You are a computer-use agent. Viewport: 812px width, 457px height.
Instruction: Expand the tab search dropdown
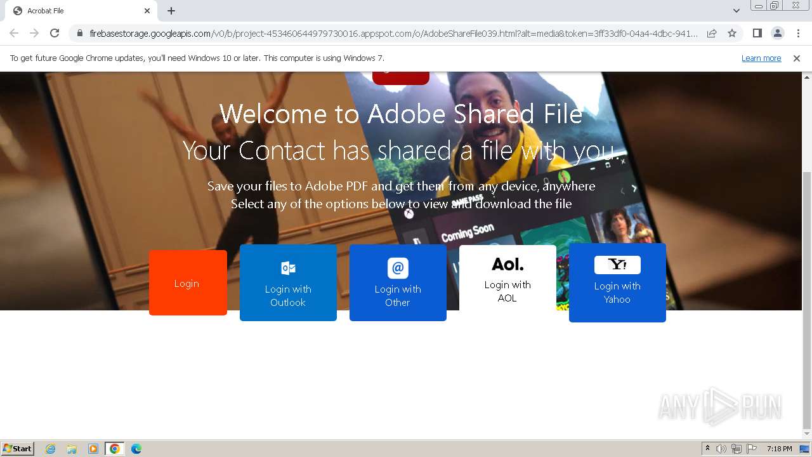737,11
